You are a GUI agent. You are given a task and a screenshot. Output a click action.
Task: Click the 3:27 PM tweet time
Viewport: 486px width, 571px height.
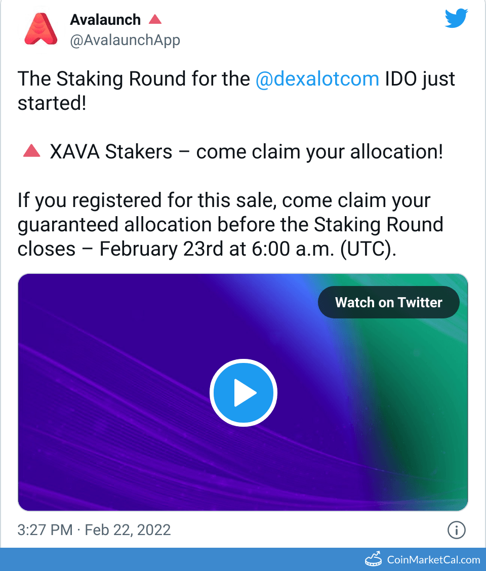(x=45, y=530)
